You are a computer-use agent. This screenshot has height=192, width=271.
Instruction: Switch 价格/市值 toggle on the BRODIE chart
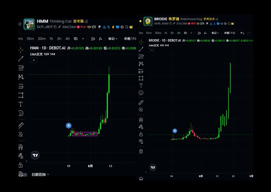pos(230,33)
